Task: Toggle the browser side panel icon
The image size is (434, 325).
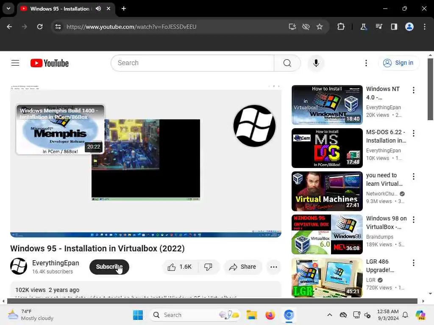Action: coord(394,27)
